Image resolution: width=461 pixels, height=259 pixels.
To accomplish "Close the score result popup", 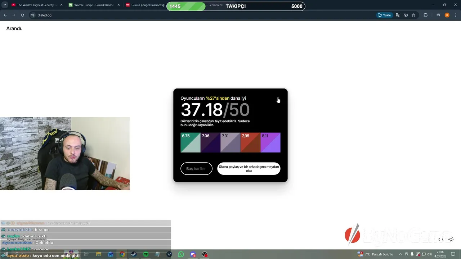I will tap(278, 99).
